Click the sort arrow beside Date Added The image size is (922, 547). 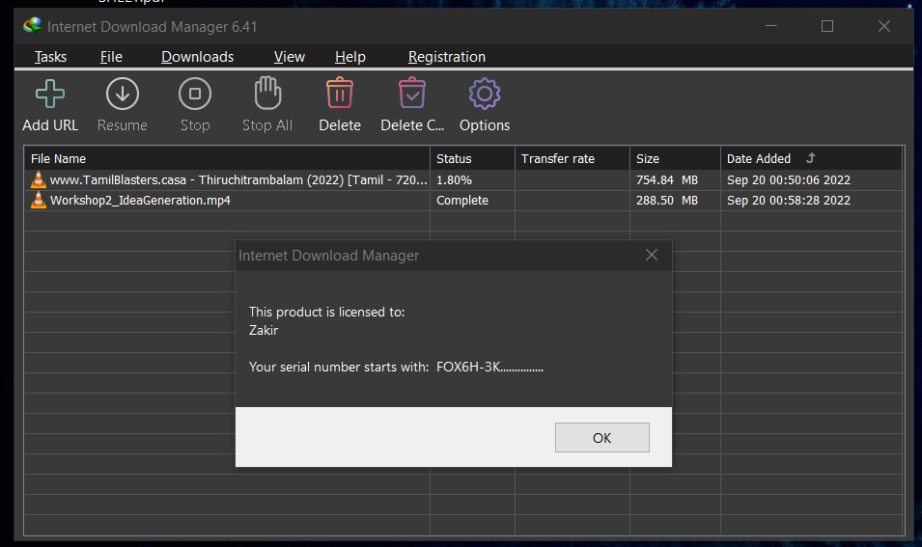(x=811, y=158)
